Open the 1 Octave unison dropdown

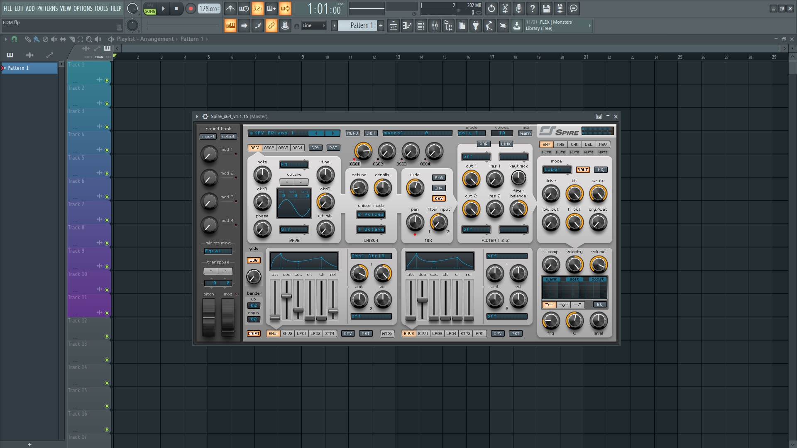[x=371, y=229]
